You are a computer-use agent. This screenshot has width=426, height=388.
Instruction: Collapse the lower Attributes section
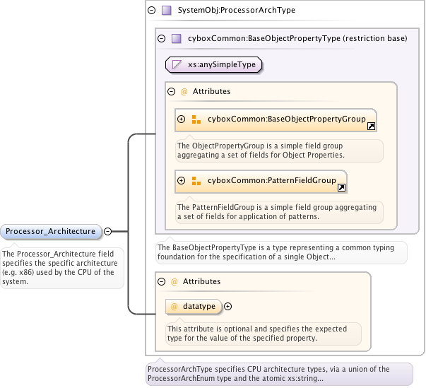pyautogui.click(x=161, y=281)
